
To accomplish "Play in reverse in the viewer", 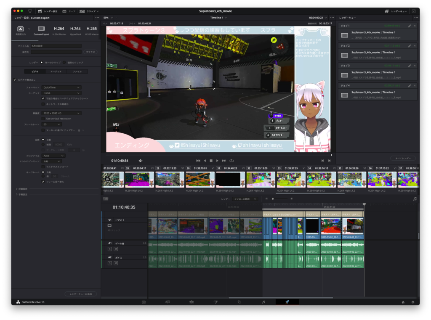I will [205, 161].
